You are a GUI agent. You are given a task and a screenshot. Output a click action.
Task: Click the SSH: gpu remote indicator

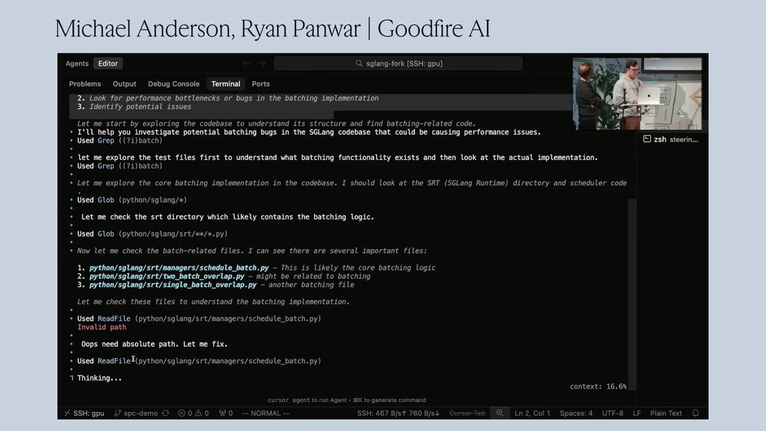tap(84, 413)
